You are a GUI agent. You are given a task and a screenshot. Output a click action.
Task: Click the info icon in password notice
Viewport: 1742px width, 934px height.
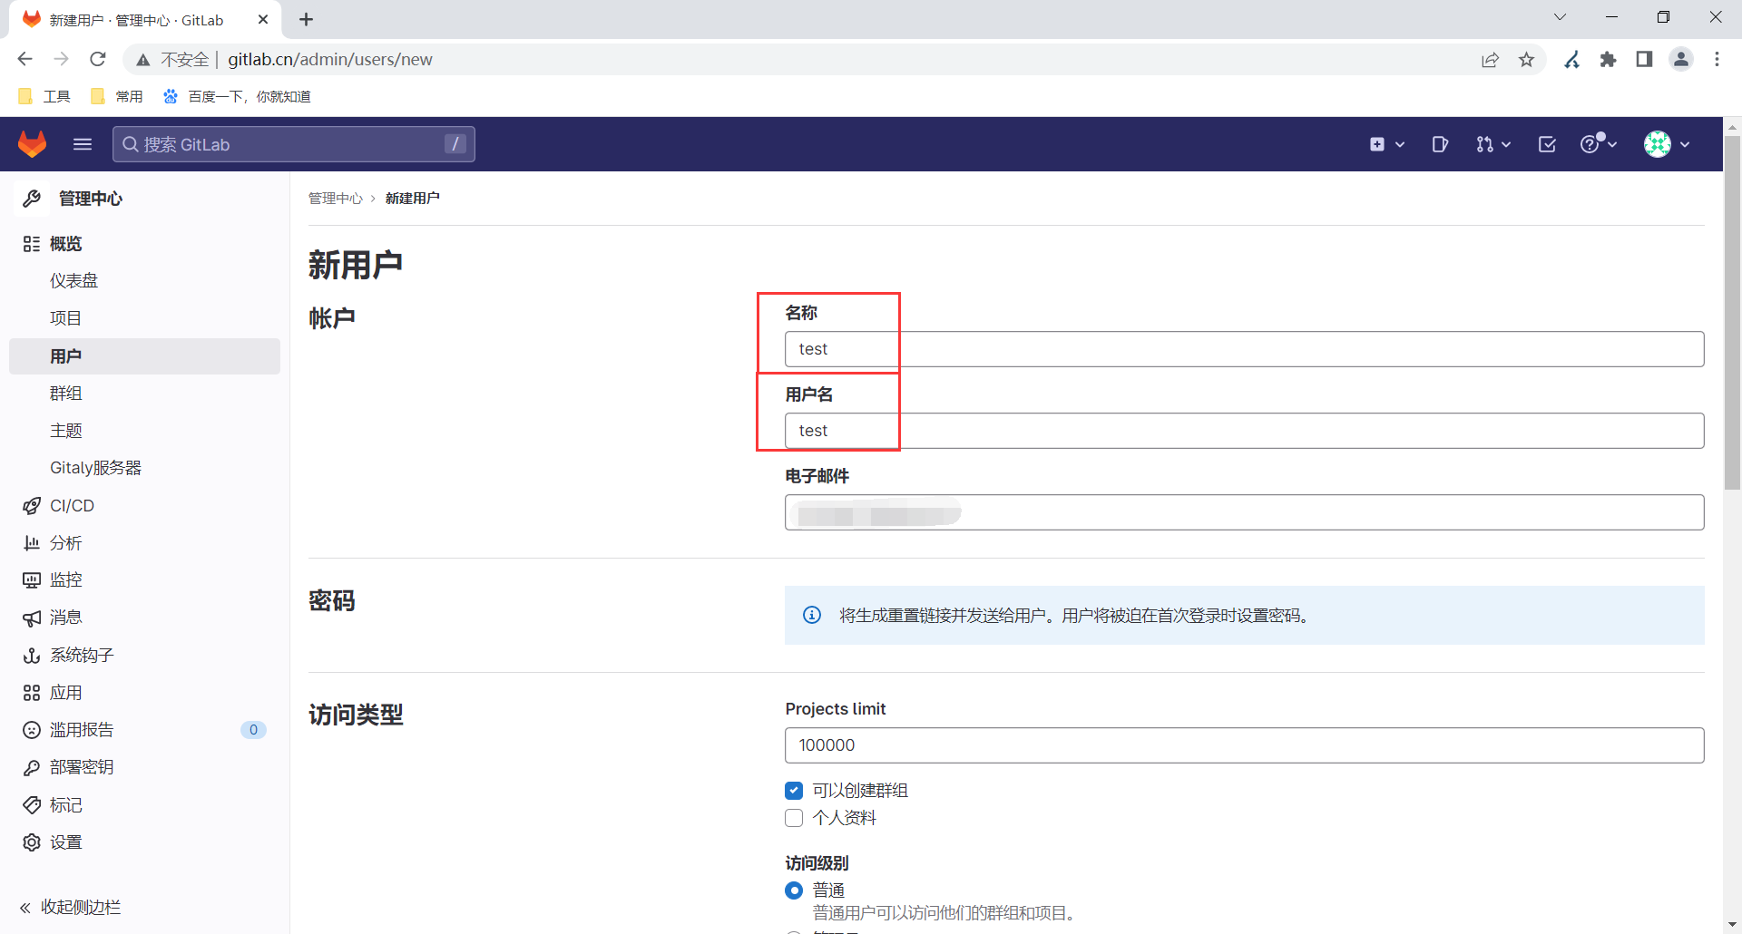point(812,616)
